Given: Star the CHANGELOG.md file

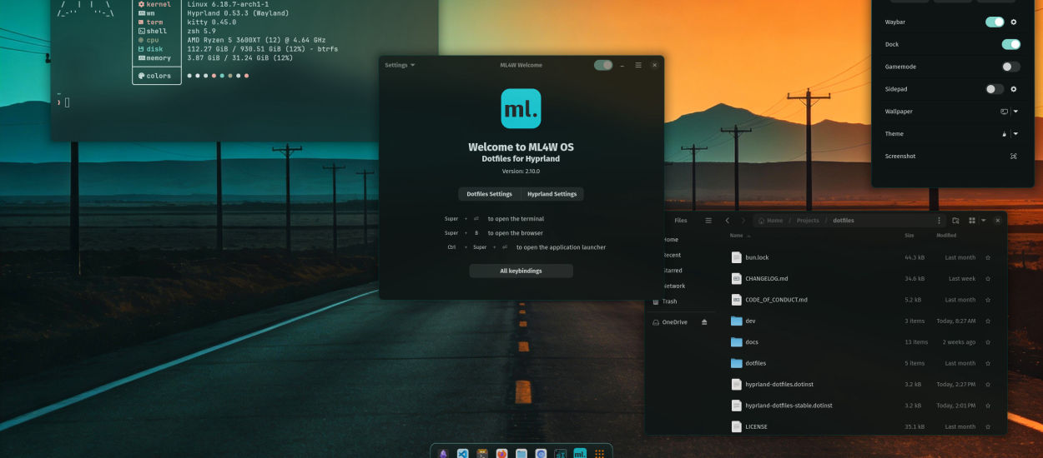Looking at the screenshot, I should point(988,279).
